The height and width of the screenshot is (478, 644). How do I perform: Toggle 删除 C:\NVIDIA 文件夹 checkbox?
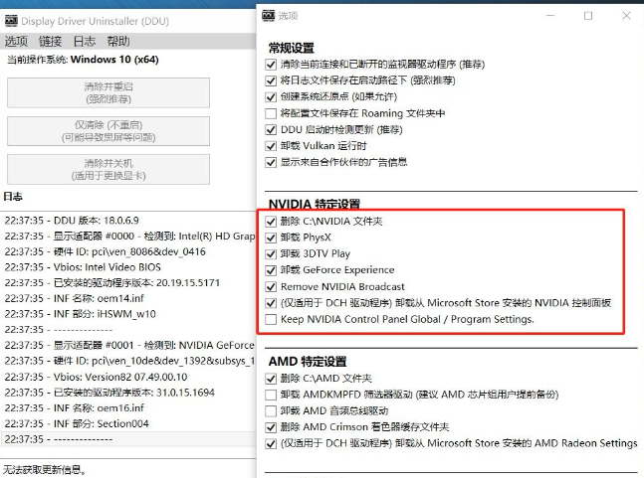271,222
